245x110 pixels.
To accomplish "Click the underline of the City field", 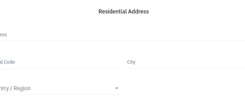I will [186, 68].
